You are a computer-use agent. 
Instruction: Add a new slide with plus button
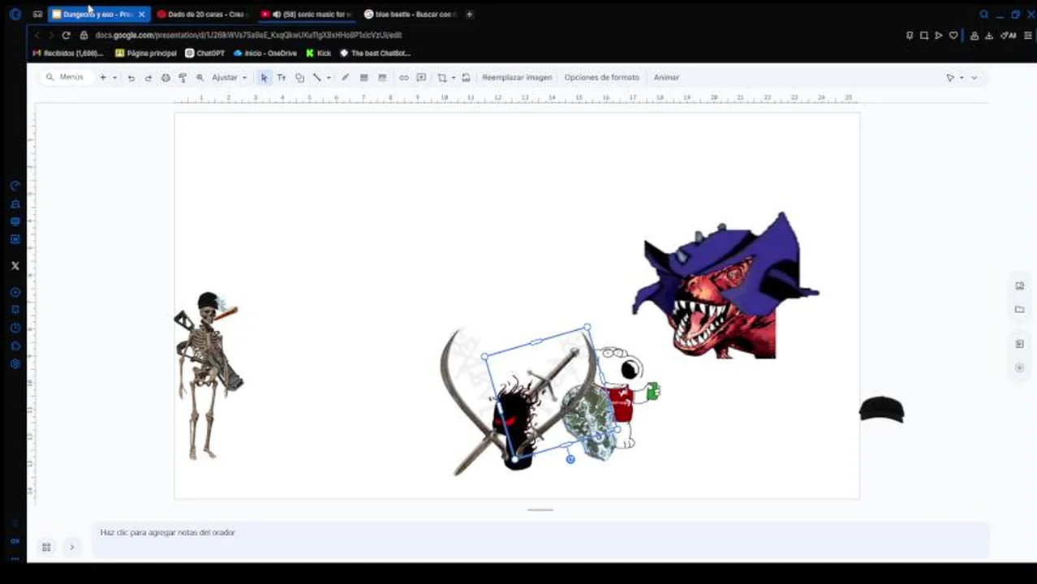(x=103, y=77)
